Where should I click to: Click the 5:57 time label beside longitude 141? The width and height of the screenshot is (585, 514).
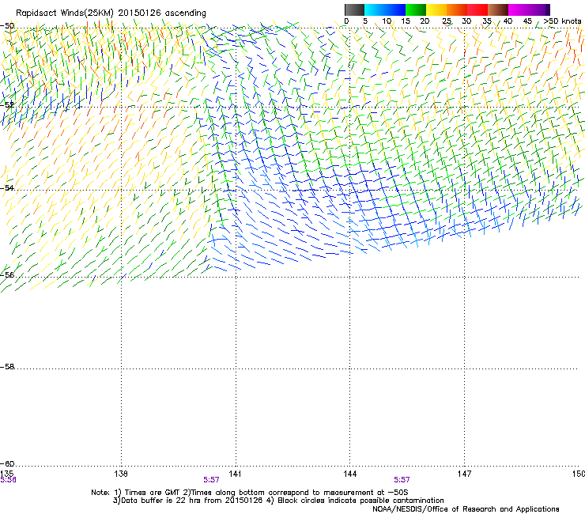tap(211, 480)
